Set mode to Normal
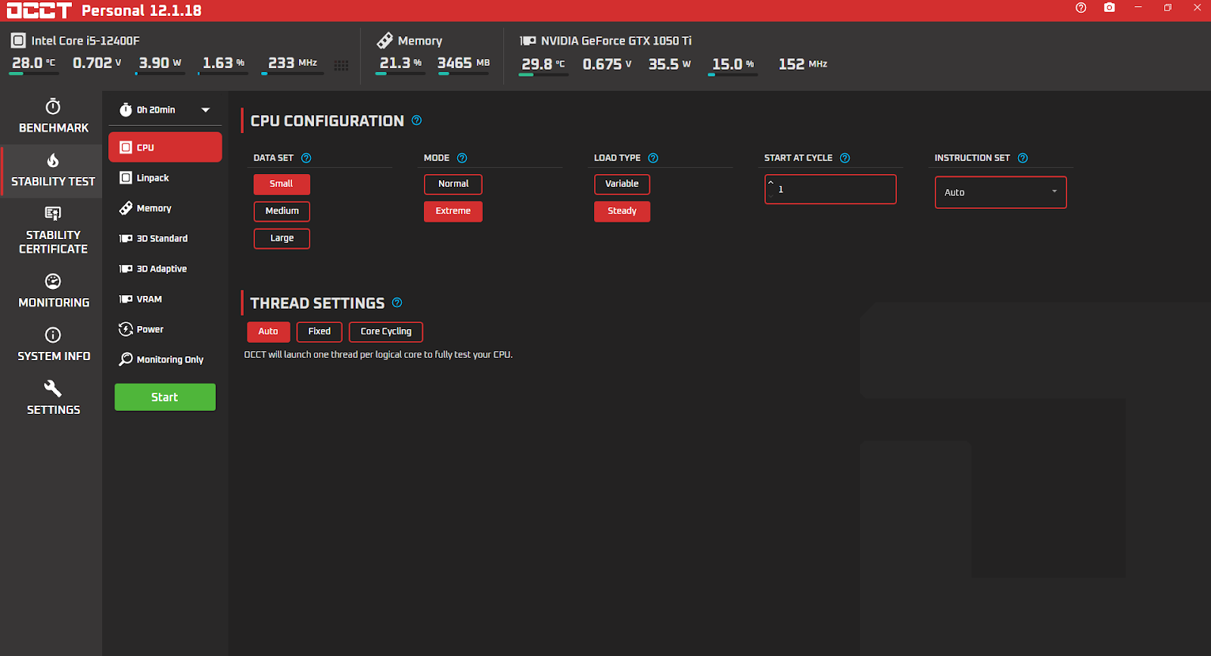The width and height of the screenshot is (1211, 656). pyautogui.click(x=453, y=184)
